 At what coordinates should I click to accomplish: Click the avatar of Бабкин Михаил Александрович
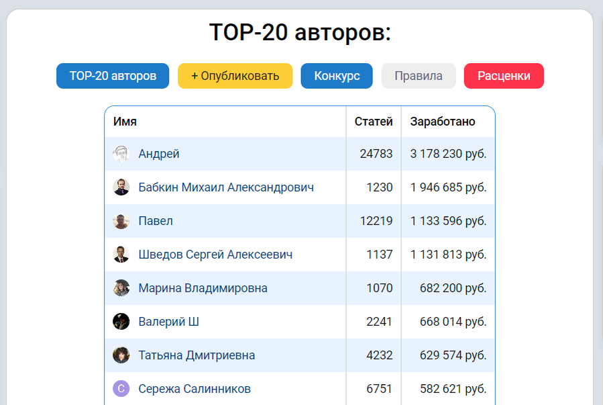pos(122,187)
